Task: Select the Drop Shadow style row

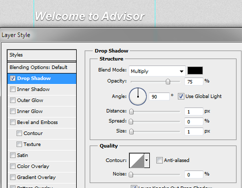Action: [42, 78]
